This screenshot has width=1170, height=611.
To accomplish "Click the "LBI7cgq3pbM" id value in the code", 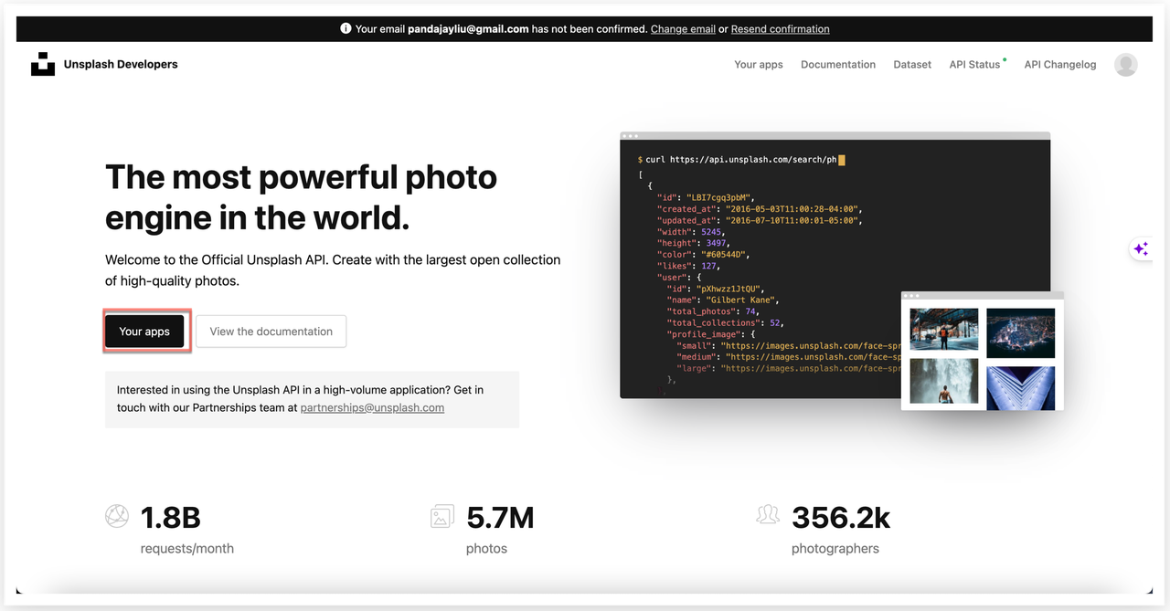I will (x=719, y=197).
